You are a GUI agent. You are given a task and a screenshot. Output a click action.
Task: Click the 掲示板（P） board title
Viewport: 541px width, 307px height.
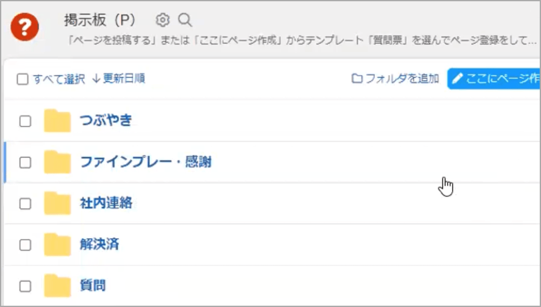(x=100, y=20)
